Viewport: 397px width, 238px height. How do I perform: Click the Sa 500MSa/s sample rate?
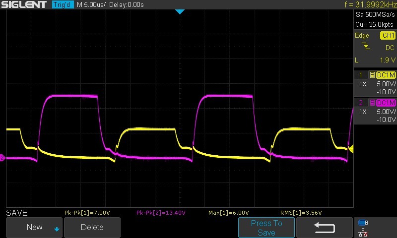375,14
